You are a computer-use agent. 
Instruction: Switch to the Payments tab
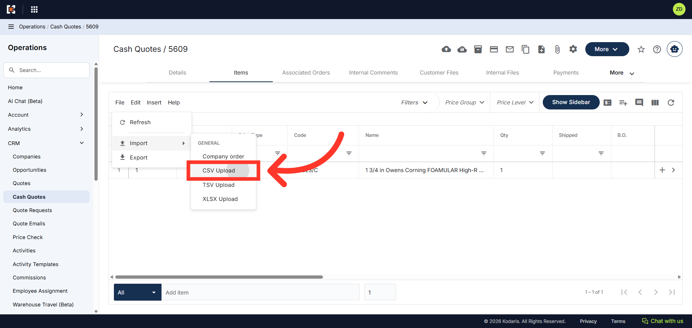(566, 73)
